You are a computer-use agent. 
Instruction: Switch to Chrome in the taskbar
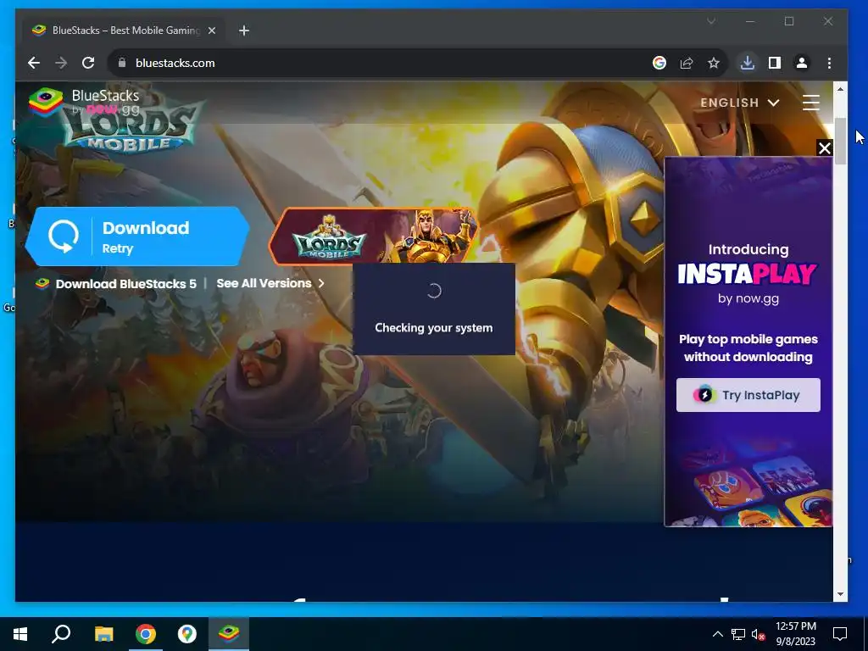[146, 634]
